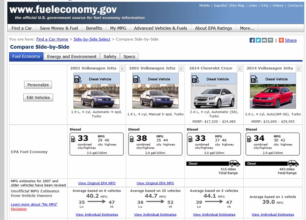The height and width of the screenshot is (220, 306).
Task: Click diesel pump icon on Chevrolet Cruze
Action: pyautogui.click(x=195, y=79)
